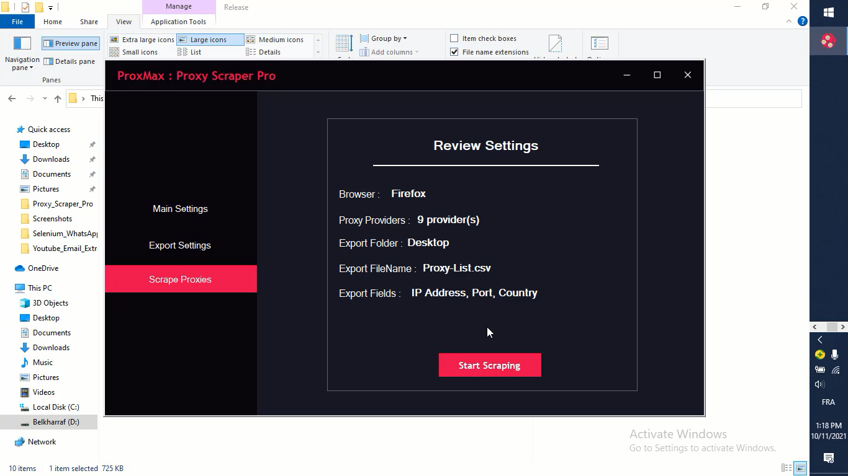Choose Medium icons layout
The image size is (848, 476).
[x=275, y=40]
